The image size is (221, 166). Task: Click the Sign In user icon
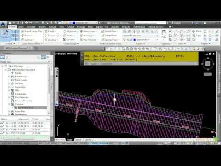click(172, 23)
